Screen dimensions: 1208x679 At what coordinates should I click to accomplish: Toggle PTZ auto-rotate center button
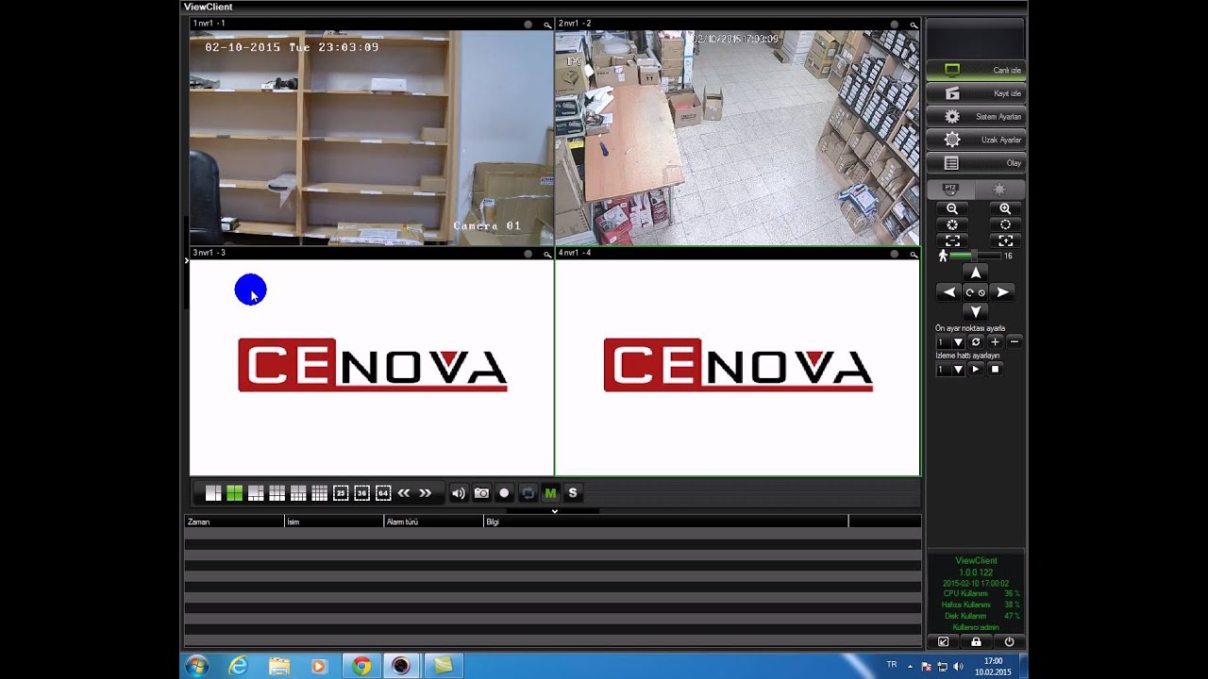point(976,292)
